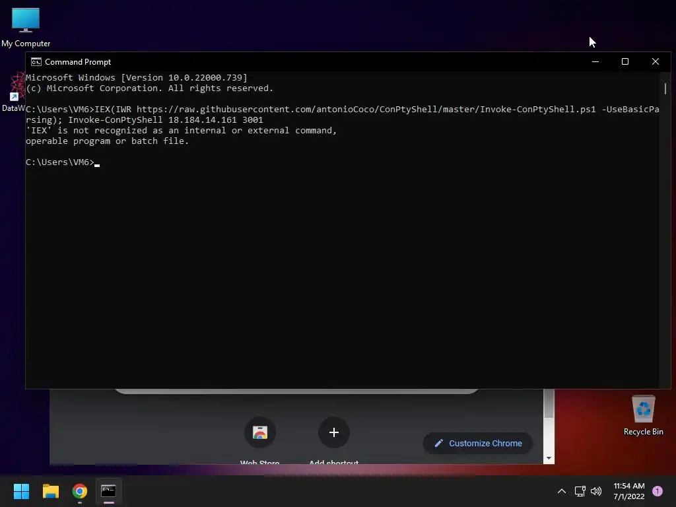Open the volume speaker tray icon

pyautogui.click(x=596, y=491)
